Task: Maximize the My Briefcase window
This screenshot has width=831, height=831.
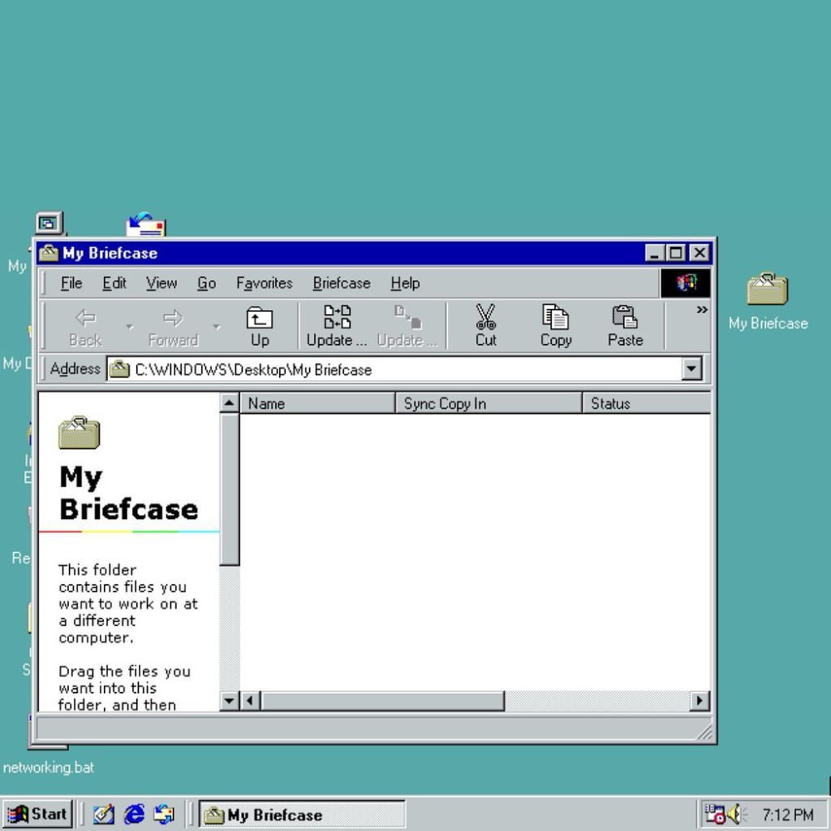Action: pos(675,253)
